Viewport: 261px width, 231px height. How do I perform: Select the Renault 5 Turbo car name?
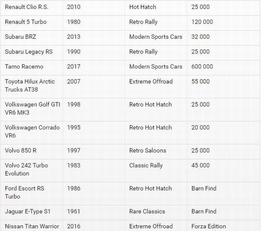[x=26, y=22]
